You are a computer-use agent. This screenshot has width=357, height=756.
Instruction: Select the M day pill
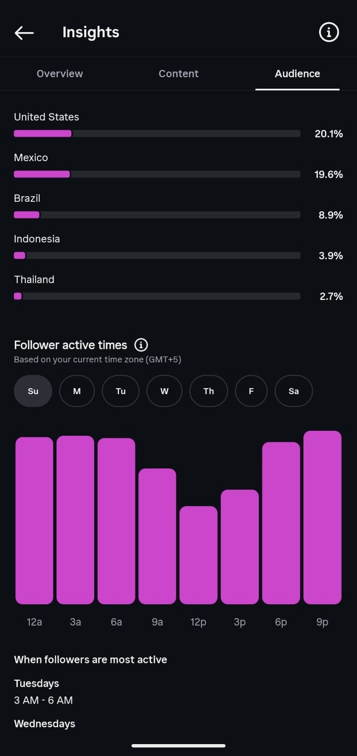[x=77, y=391]
